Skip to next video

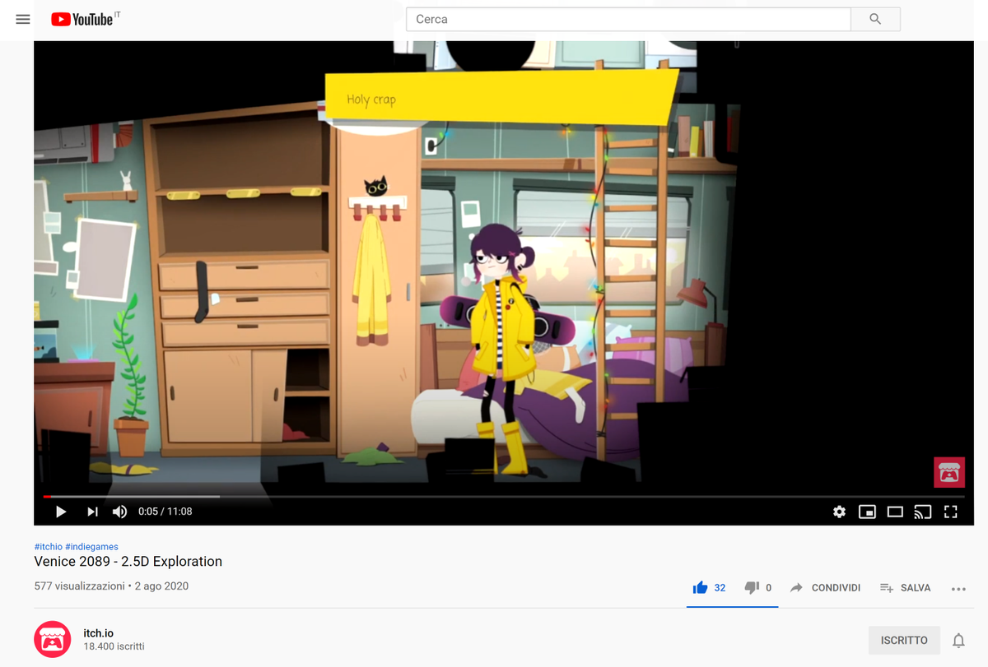[x=92, y=512]
